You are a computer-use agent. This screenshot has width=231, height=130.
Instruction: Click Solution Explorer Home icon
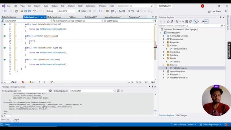point(168,22)
